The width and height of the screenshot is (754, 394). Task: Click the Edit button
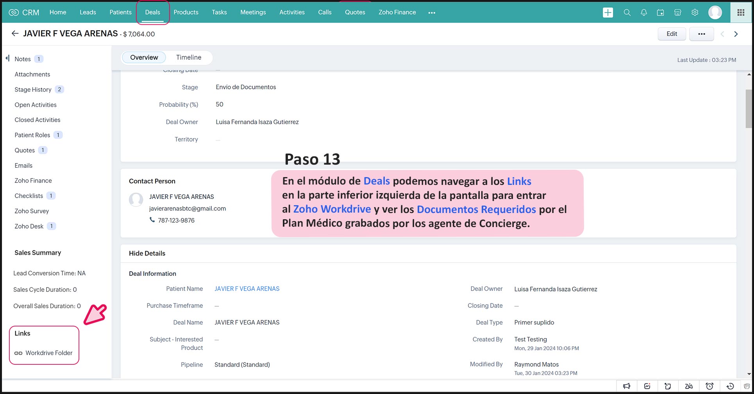coord(672,34)
